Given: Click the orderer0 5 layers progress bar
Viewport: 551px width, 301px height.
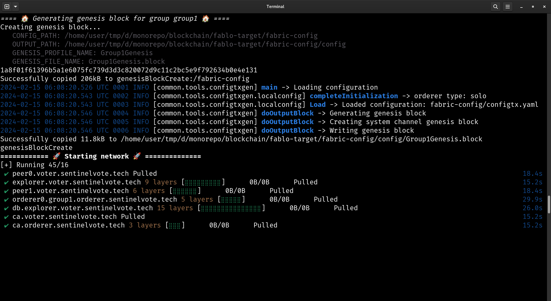Looking at the screenshot, I should pyautogui.click(x=231, y=199).
